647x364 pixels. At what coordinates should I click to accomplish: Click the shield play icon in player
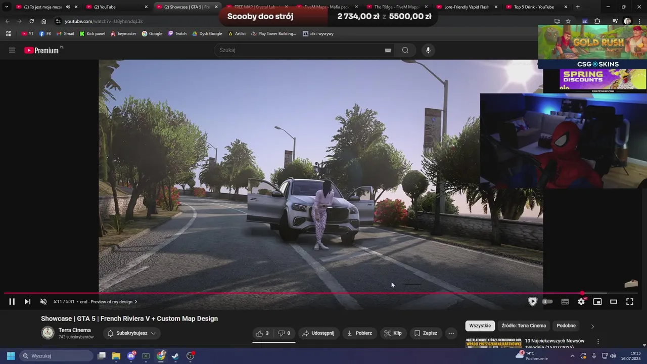[532, 302]
